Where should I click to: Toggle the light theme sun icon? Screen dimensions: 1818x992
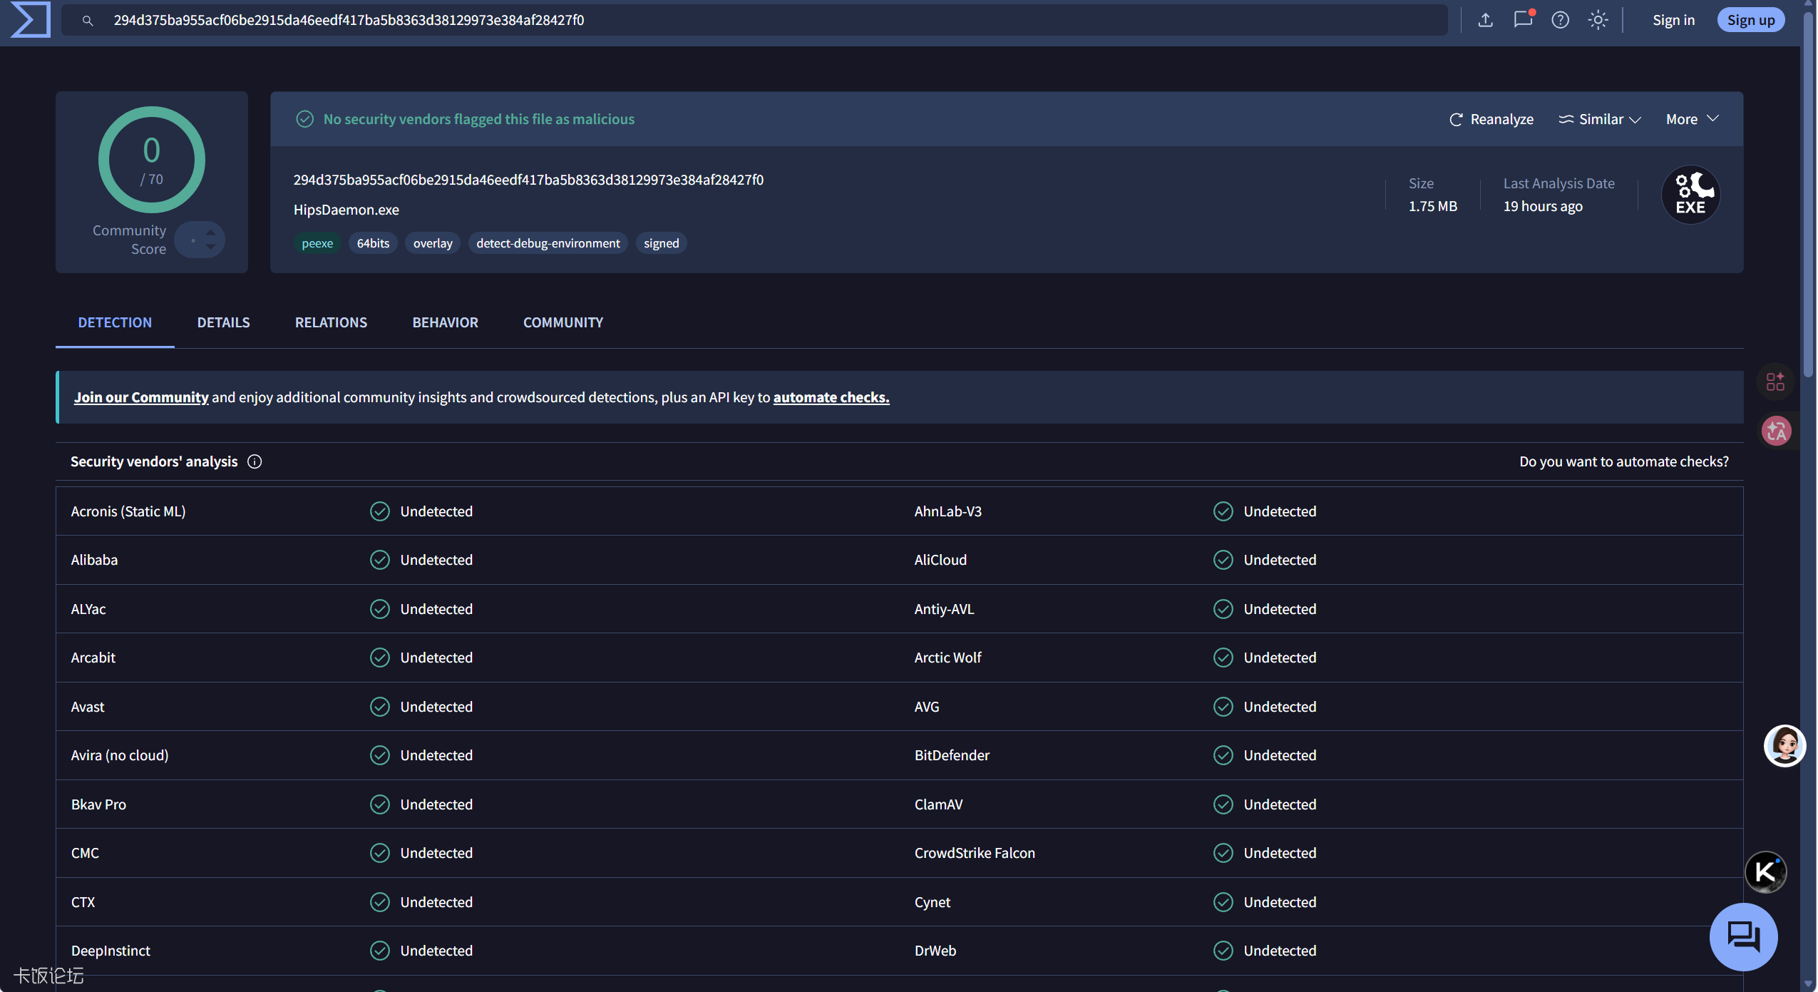(1598, 20)
